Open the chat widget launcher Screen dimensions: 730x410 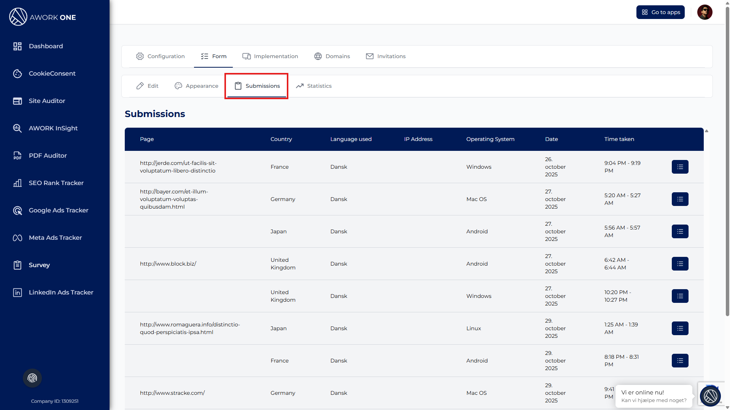(x=710, y=396)
